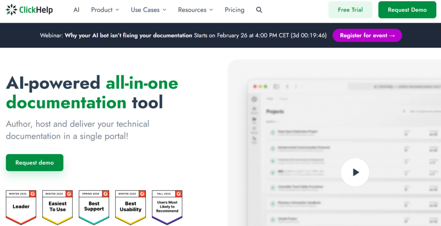This screenshot has width=441, height=226.
Task: Play the product demo video
Action: [x=355, y=172]
